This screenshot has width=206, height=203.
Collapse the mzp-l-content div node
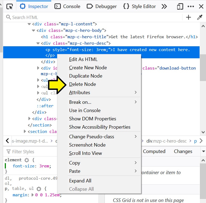pyautogui.click(x=29, y=24)
